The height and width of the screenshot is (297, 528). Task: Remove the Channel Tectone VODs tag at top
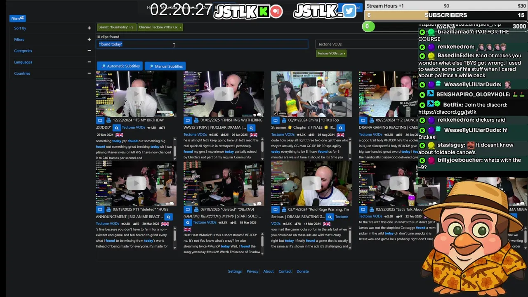click(x=180, y=27)
